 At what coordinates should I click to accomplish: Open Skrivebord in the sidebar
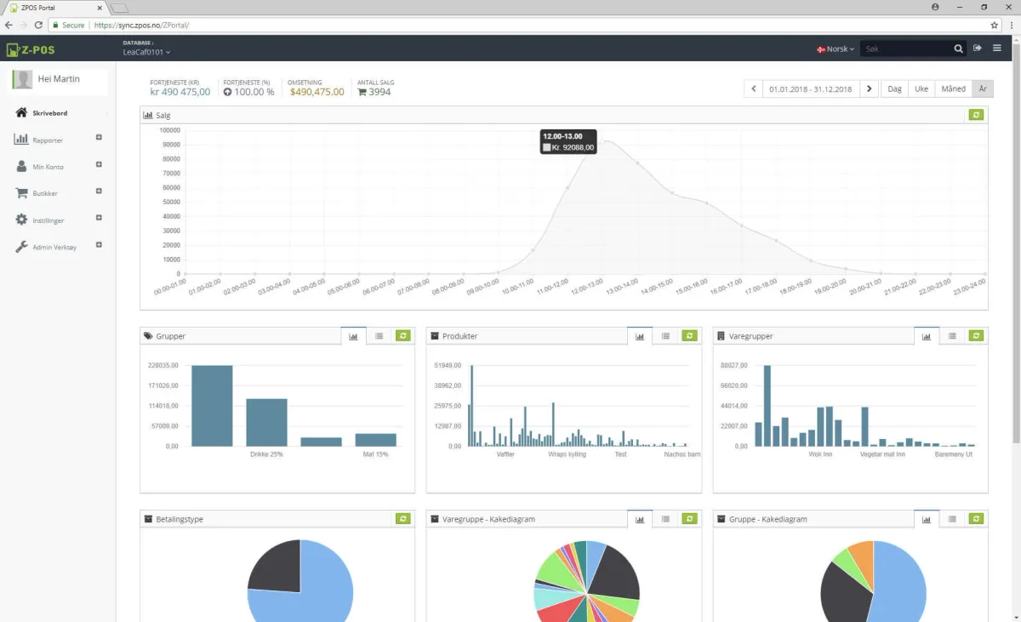(x=50, y=113)
